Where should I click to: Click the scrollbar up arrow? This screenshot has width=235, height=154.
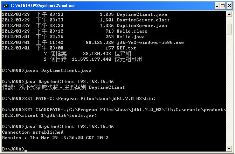(x=229, y=14)
